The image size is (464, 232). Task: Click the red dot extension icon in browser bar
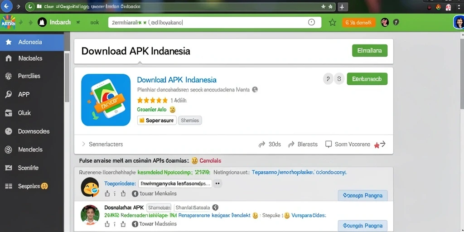point(430,7)
